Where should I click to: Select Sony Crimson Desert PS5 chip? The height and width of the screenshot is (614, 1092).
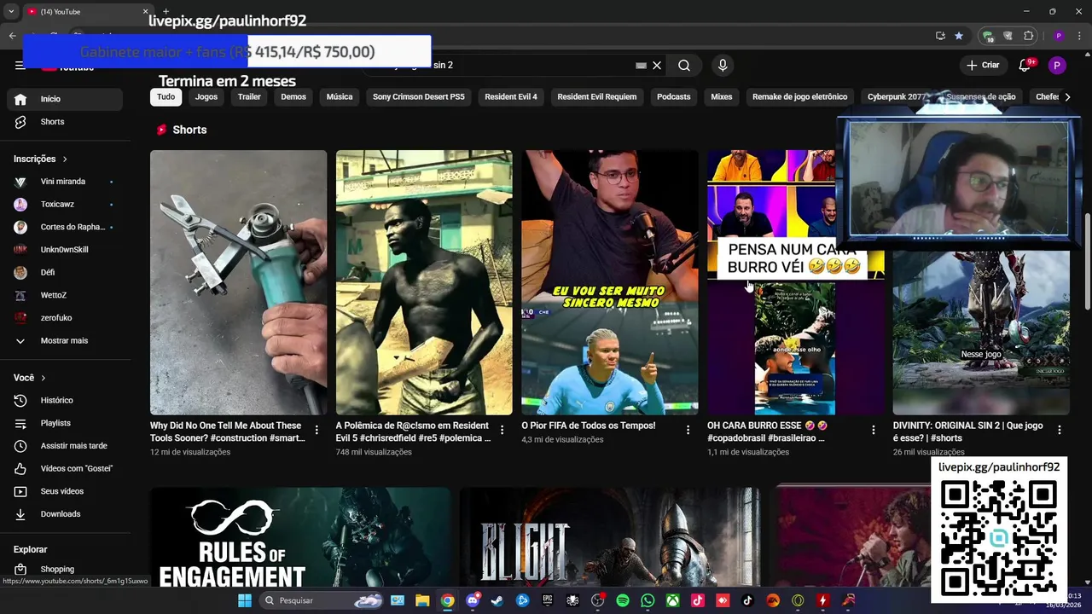(x=419, y=97)
